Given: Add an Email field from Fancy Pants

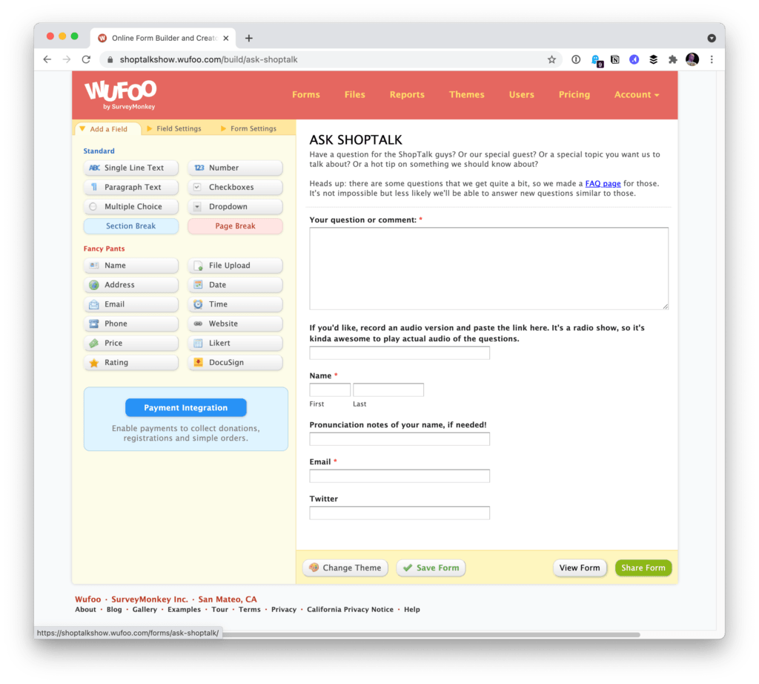Looking at the screenshot, I should click(130, 304).
